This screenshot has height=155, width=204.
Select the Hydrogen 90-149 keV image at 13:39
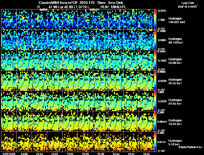point(100,40)
